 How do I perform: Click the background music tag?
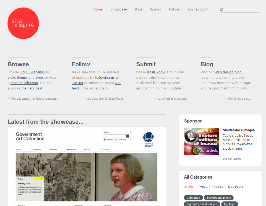[x=219, y=198]
